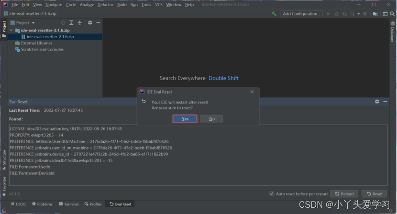Click the Build project hammer icon

coord(274,14)
